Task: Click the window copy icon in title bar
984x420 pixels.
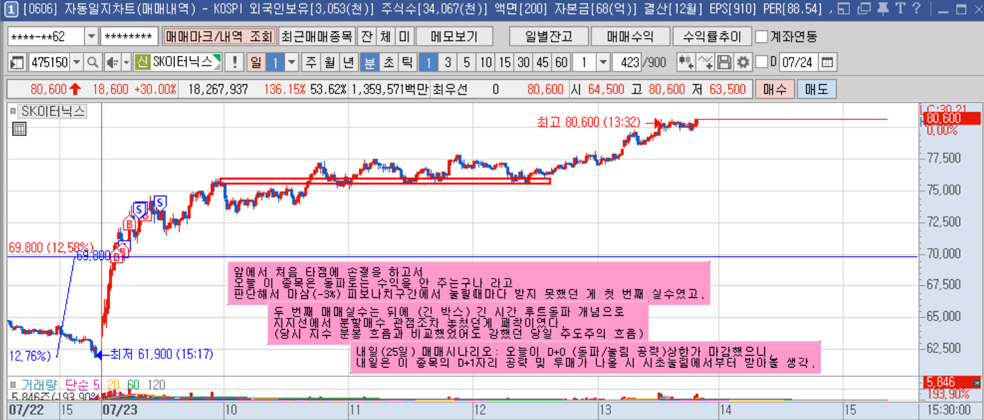Action: (x=863, y=9)
